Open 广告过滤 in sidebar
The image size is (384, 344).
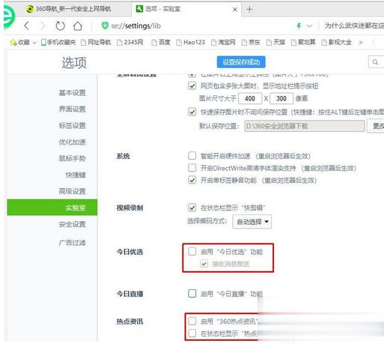click(x=73, y=243)
